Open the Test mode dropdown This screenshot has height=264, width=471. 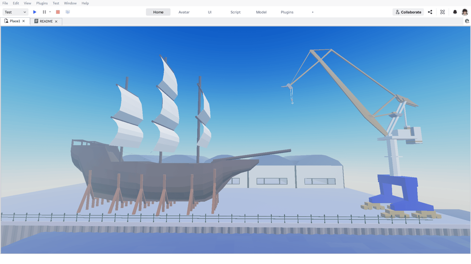click(x=15, y=12)
